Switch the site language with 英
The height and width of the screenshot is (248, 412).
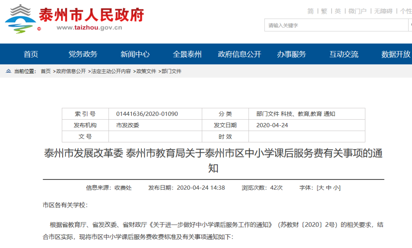pyautogui.click(x=338, y=11)
